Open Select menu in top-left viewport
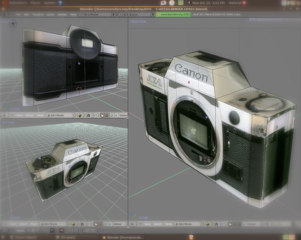301x240 pixels. (x=30, y=115)
